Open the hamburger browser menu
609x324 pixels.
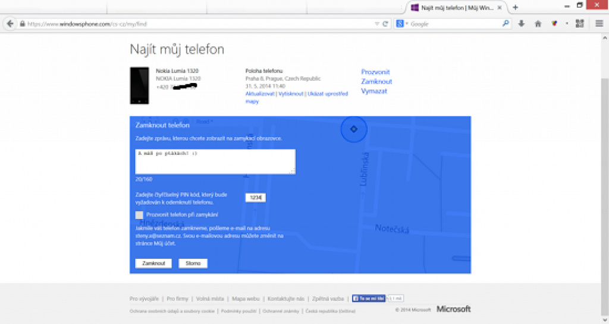pyautogui.click(x=599, y=24)
